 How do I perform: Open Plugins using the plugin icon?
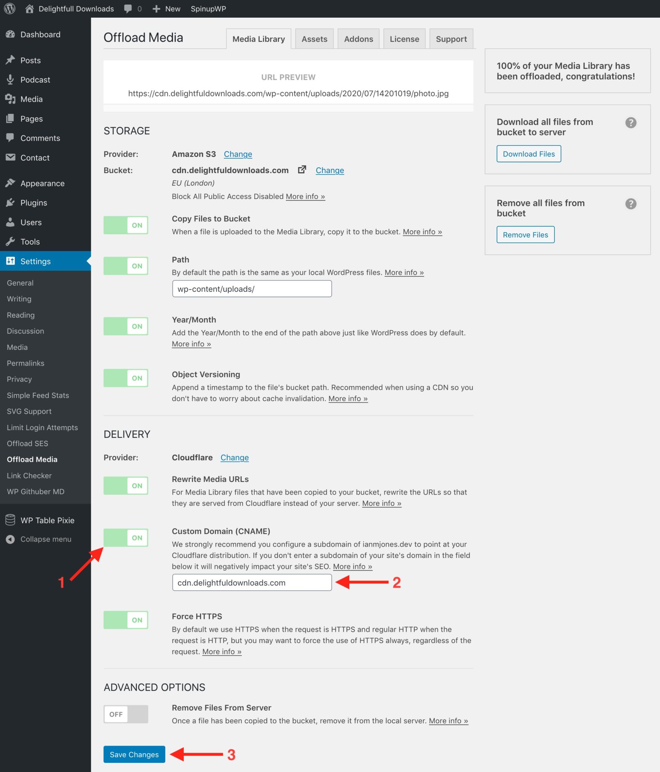(x=11, y=202)
